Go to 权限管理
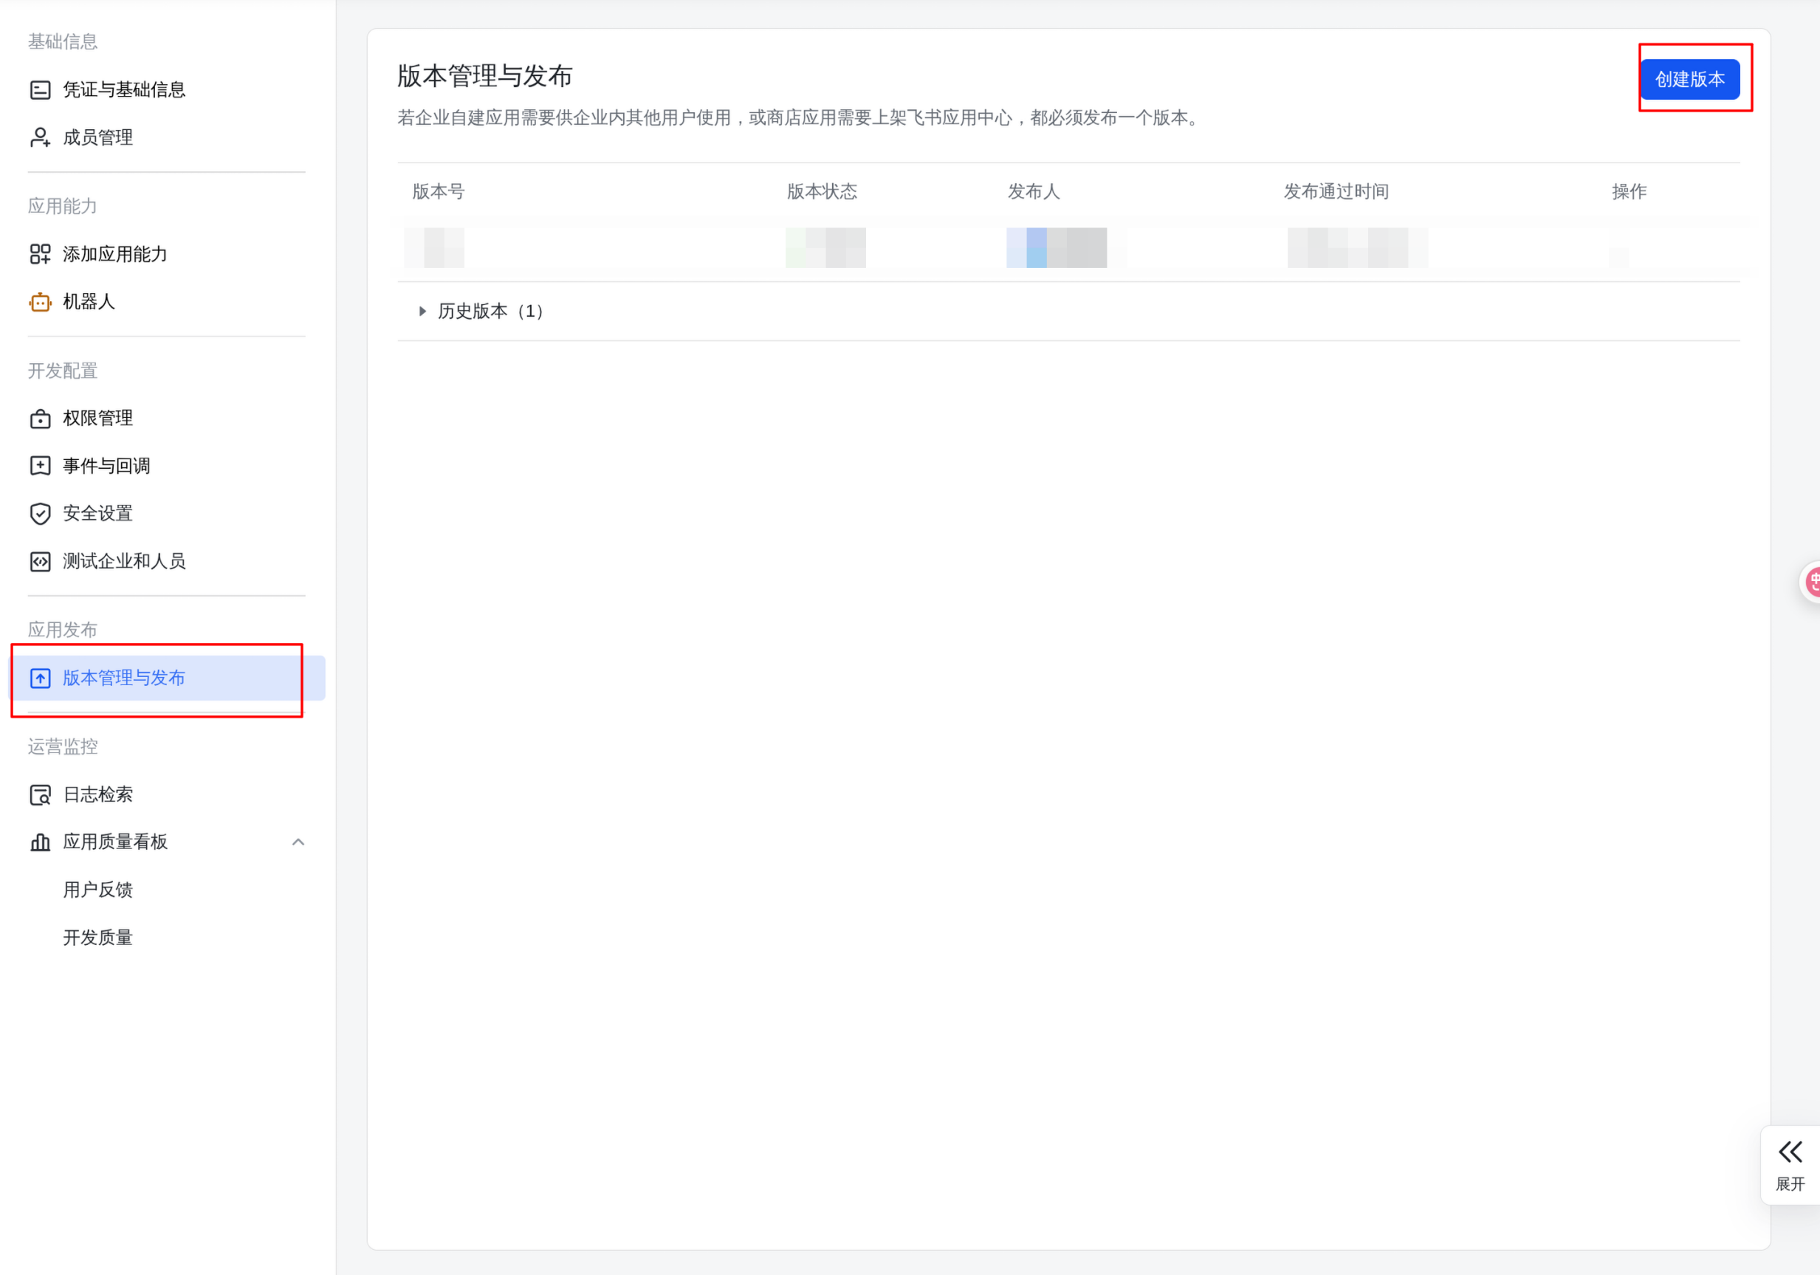This screenshot has height=1275, width=1820. pyautogui.click(x=97, y=419)
